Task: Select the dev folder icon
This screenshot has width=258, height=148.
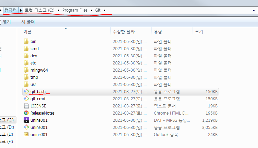Action: point(26,56)
